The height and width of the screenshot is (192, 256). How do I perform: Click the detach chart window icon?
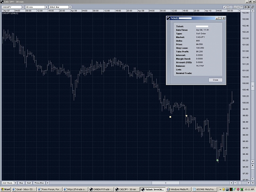pyautogui.click(x=253, y=7)
